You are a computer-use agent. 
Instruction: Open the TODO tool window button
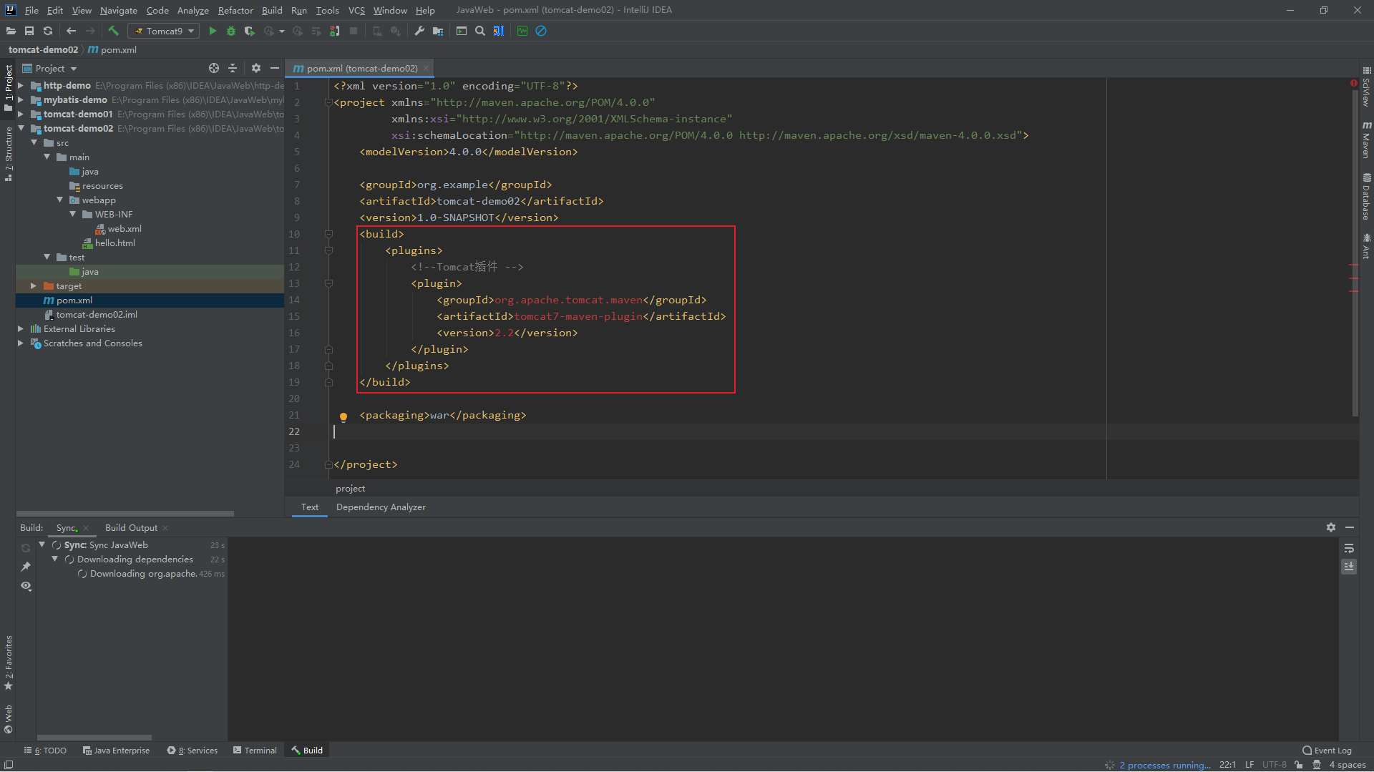pyautogui.click(x=45, y=751)
